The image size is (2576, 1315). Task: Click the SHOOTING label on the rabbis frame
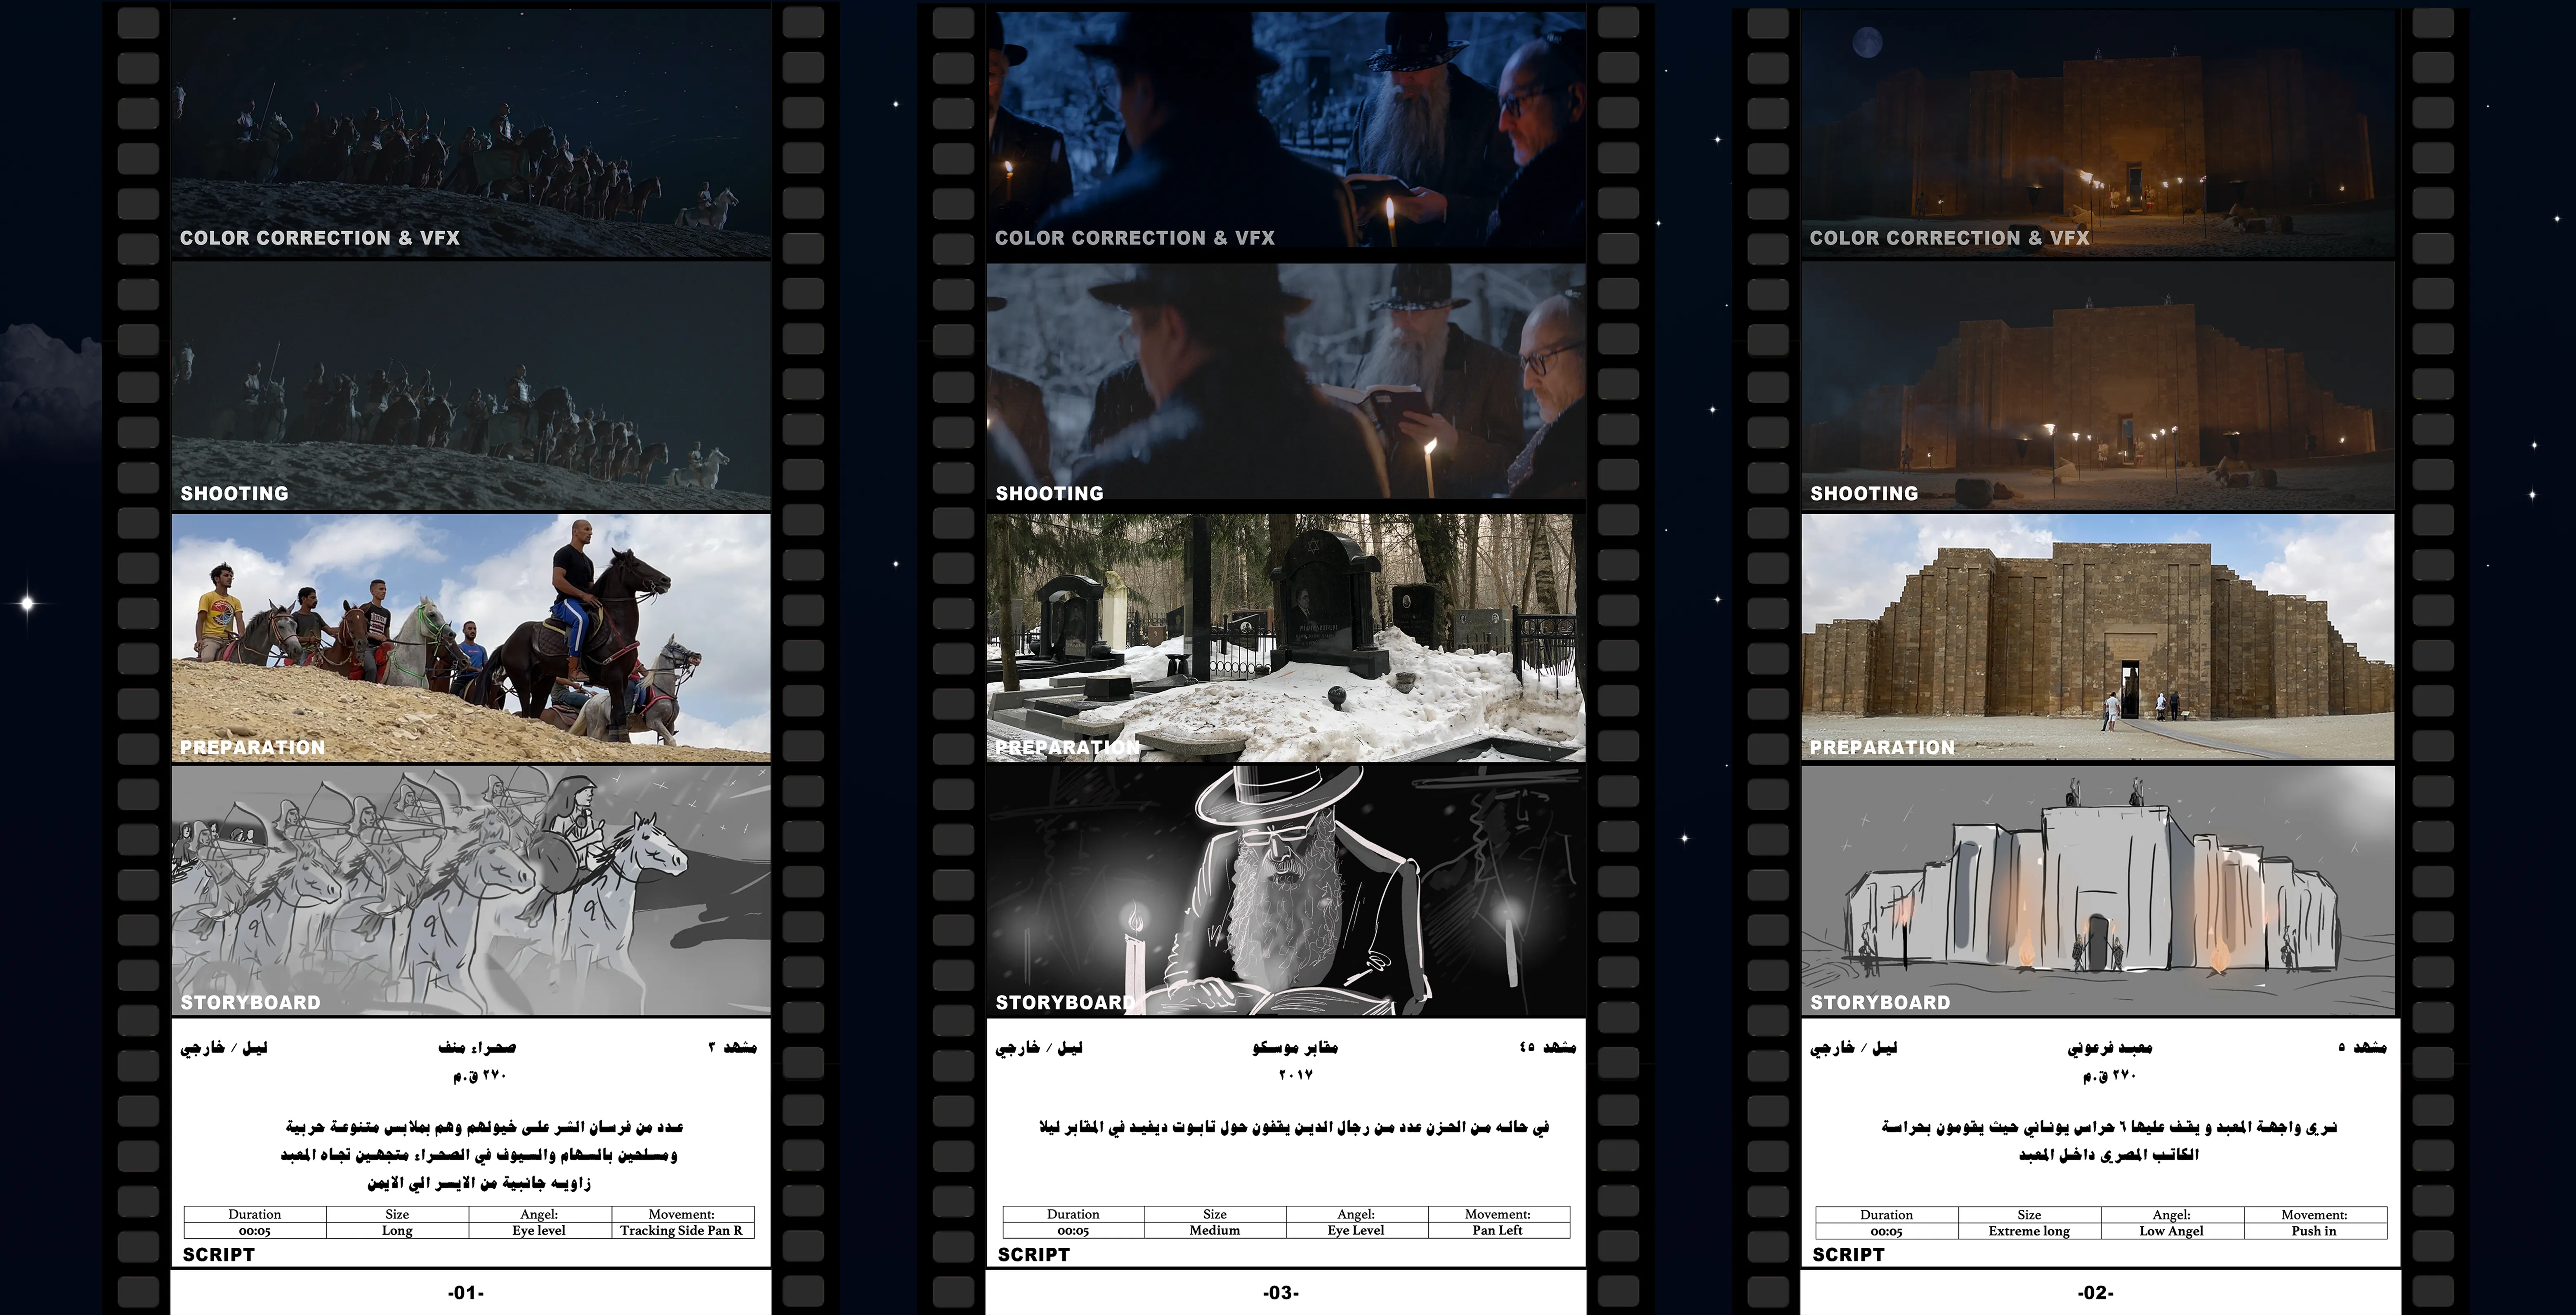point(1049,494)
